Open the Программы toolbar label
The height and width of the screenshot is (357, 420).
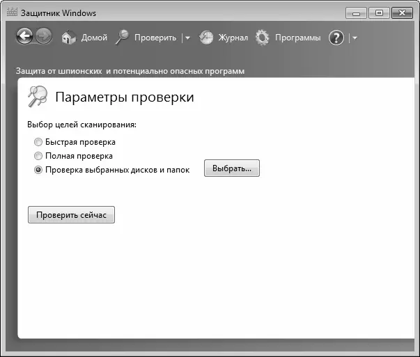point(297,38)
